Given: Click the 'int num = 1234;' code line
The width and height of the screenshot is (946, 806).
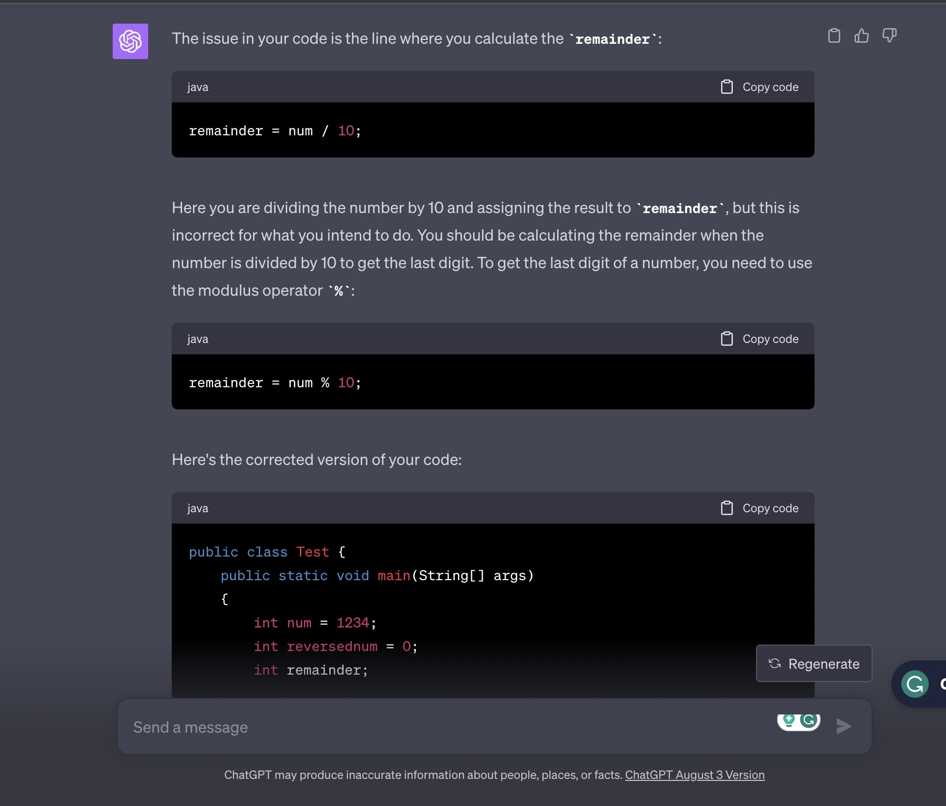Looking at the screenshot, I should pos(315,623).
